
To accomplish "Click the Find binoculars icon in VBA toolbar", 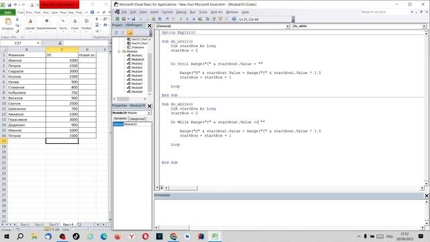I will (160, 19).
